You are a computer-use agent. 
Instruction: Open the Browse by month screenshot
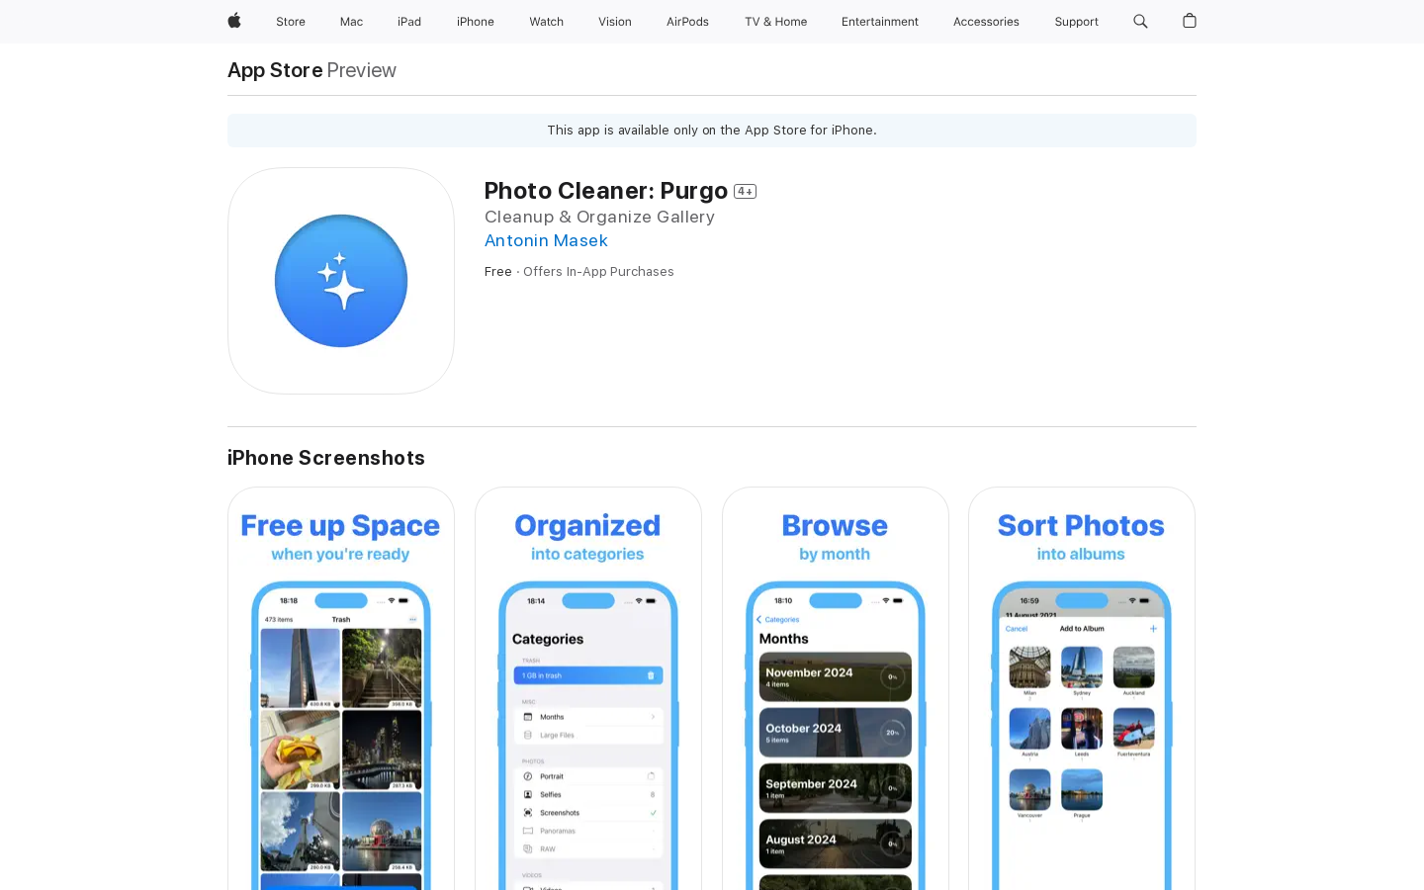836,688
